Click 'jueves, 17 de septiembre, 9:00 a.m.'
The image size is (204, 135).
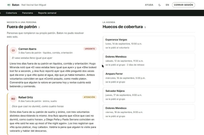tap(124, 95)
